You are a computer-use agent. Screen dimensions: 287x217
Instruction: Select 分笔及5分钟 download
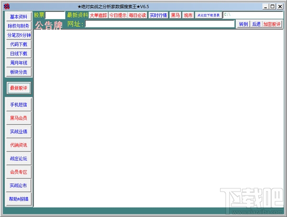tap(19, 35)
